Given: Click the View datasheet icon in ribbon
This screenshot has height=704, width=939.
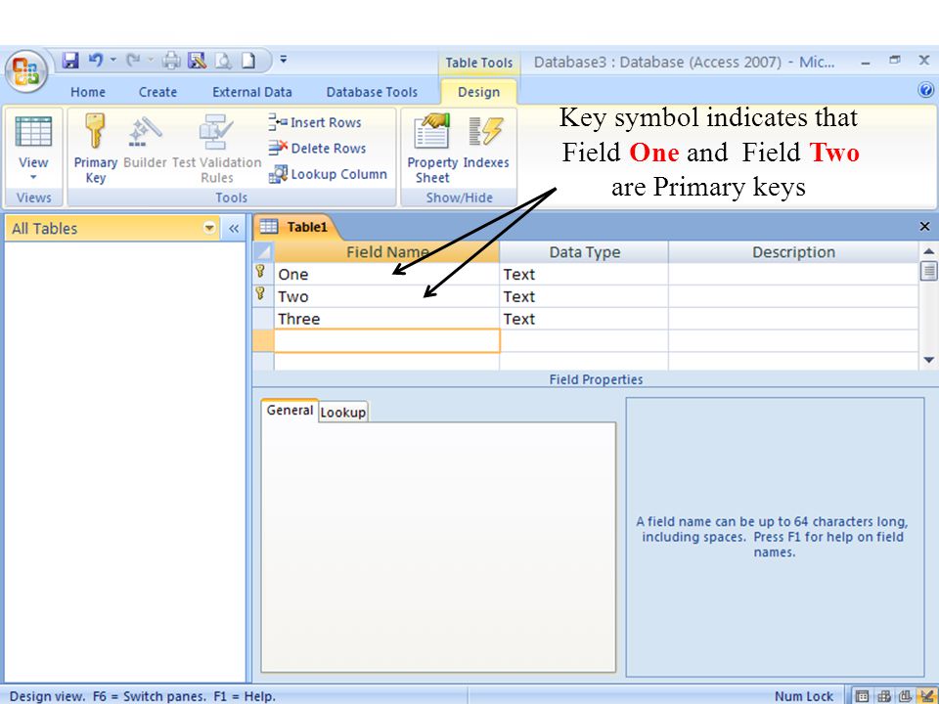Looking at the screenshot, I should coord(33,132).
